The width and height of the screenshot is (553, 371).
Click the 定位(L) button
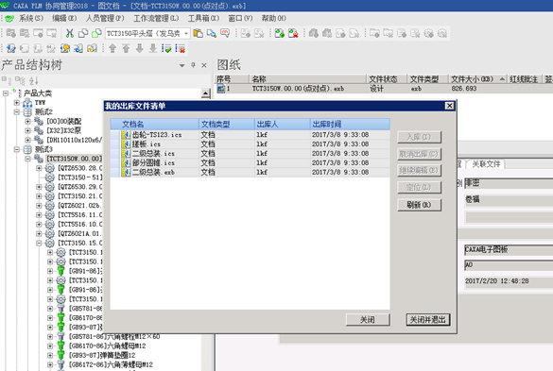[x=419, y=187]
